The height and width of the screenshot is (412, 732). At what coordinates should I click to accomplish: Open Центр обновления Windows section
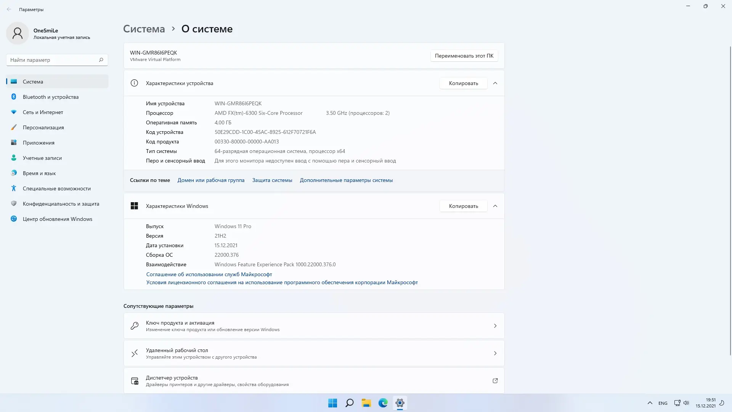(x=57, y=219)
